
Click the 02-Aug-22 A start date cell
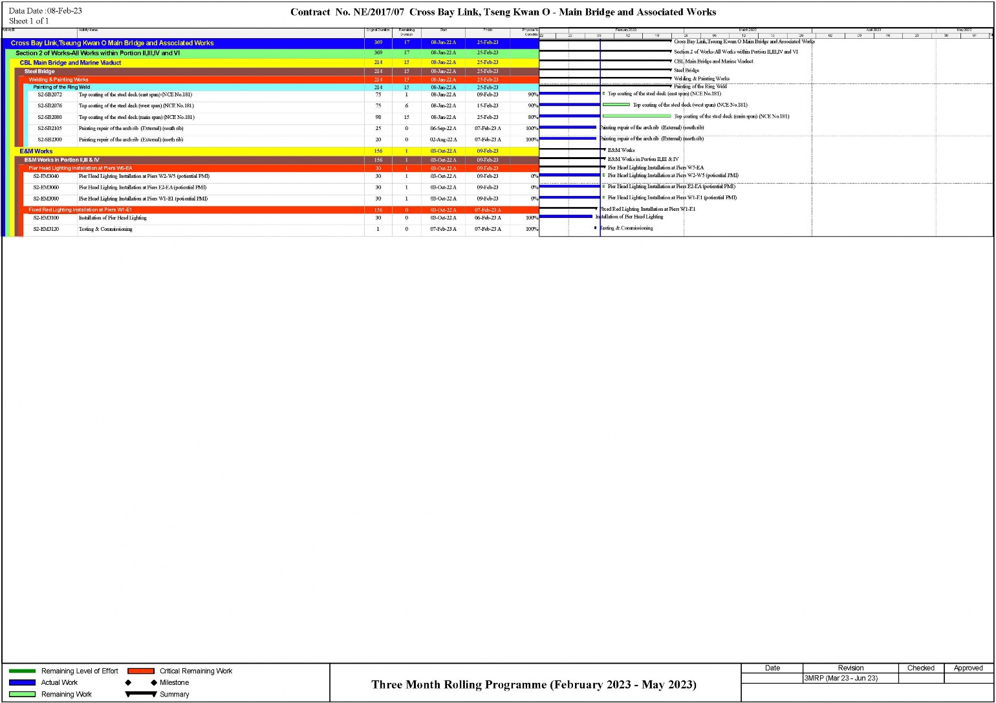pyautogui.click(x=444, y=140)
